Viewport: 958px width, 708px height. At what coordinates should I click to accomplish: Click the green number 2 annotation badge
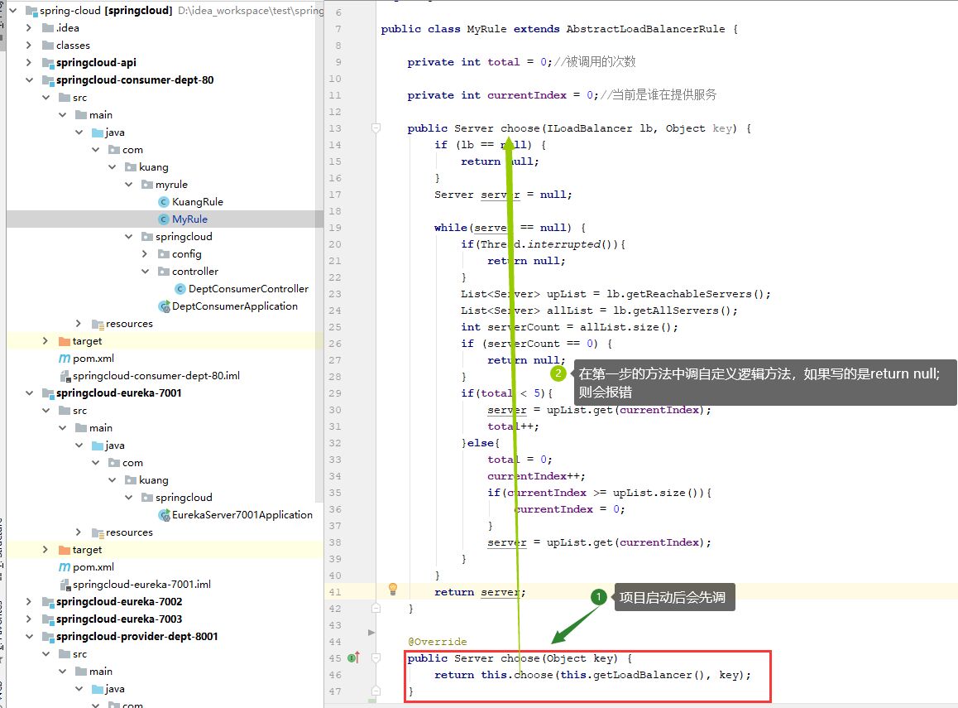pyautogui.click(x=558, y=373)
